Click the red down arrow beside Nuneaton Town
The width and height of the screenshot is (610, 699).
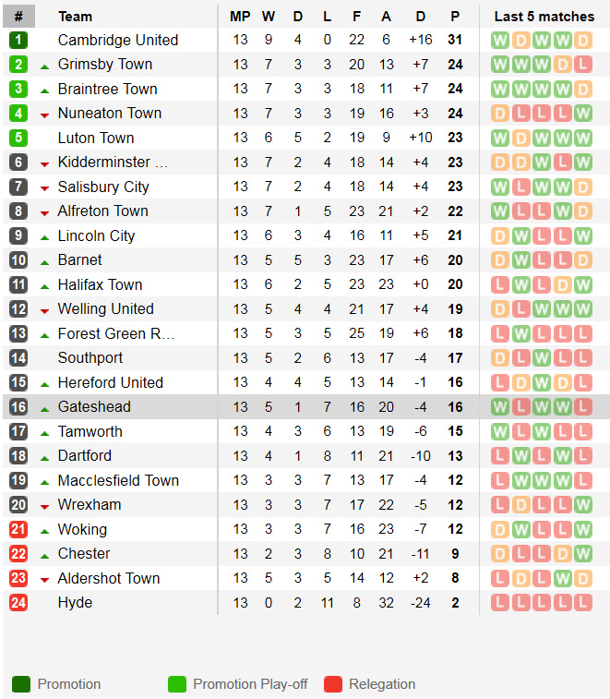(x=44, y=114)
